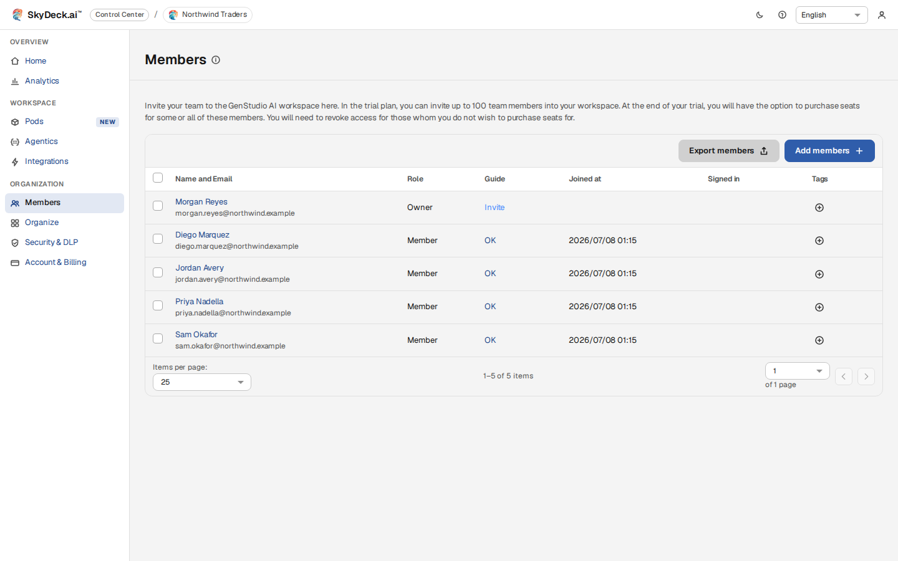The height and width of the screenshot is (561, 898).
Task: Toggle dark mode moon icon
Action: point(760,15)
